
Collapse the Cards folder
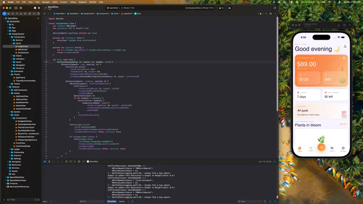[12, 43]
